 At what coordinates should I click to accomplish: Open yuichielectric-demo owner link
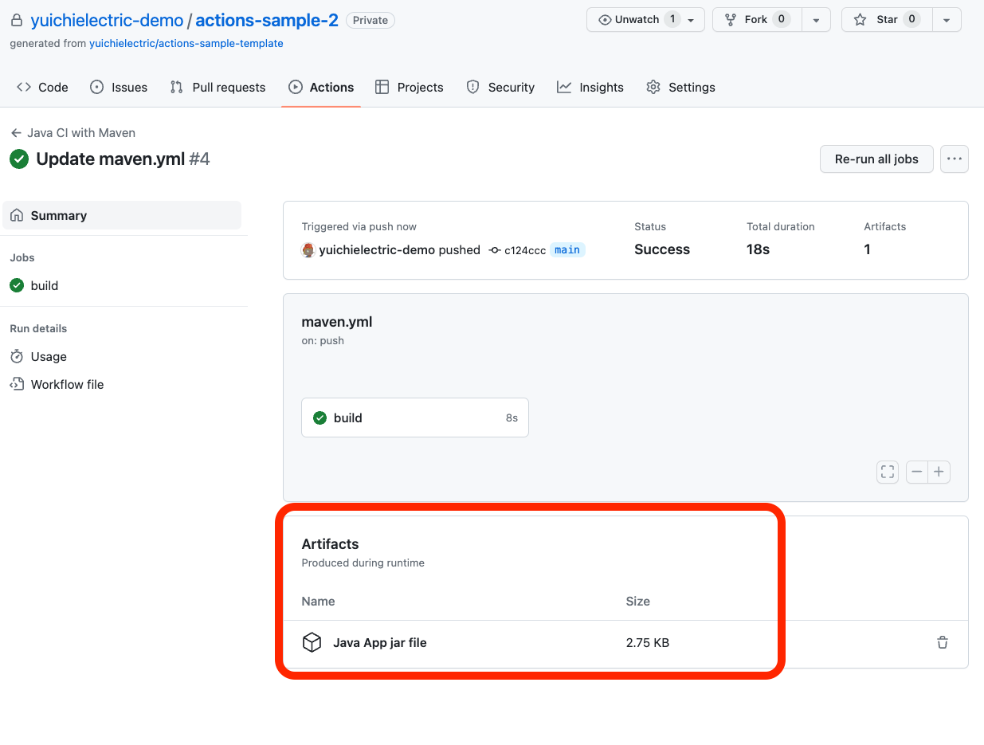(x=107, y=20)
